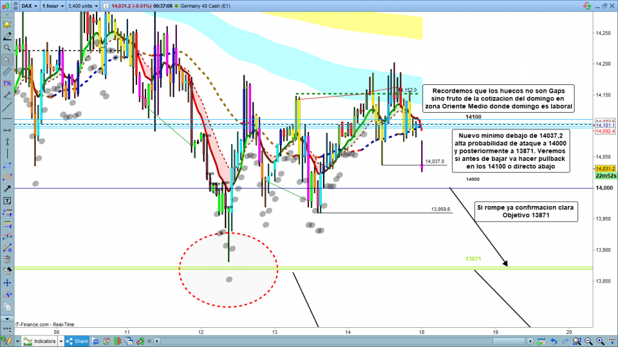Open the 1 hour timeframe dropdown
The height and width of the screenshot is (347, 618).
coord(53,5)
